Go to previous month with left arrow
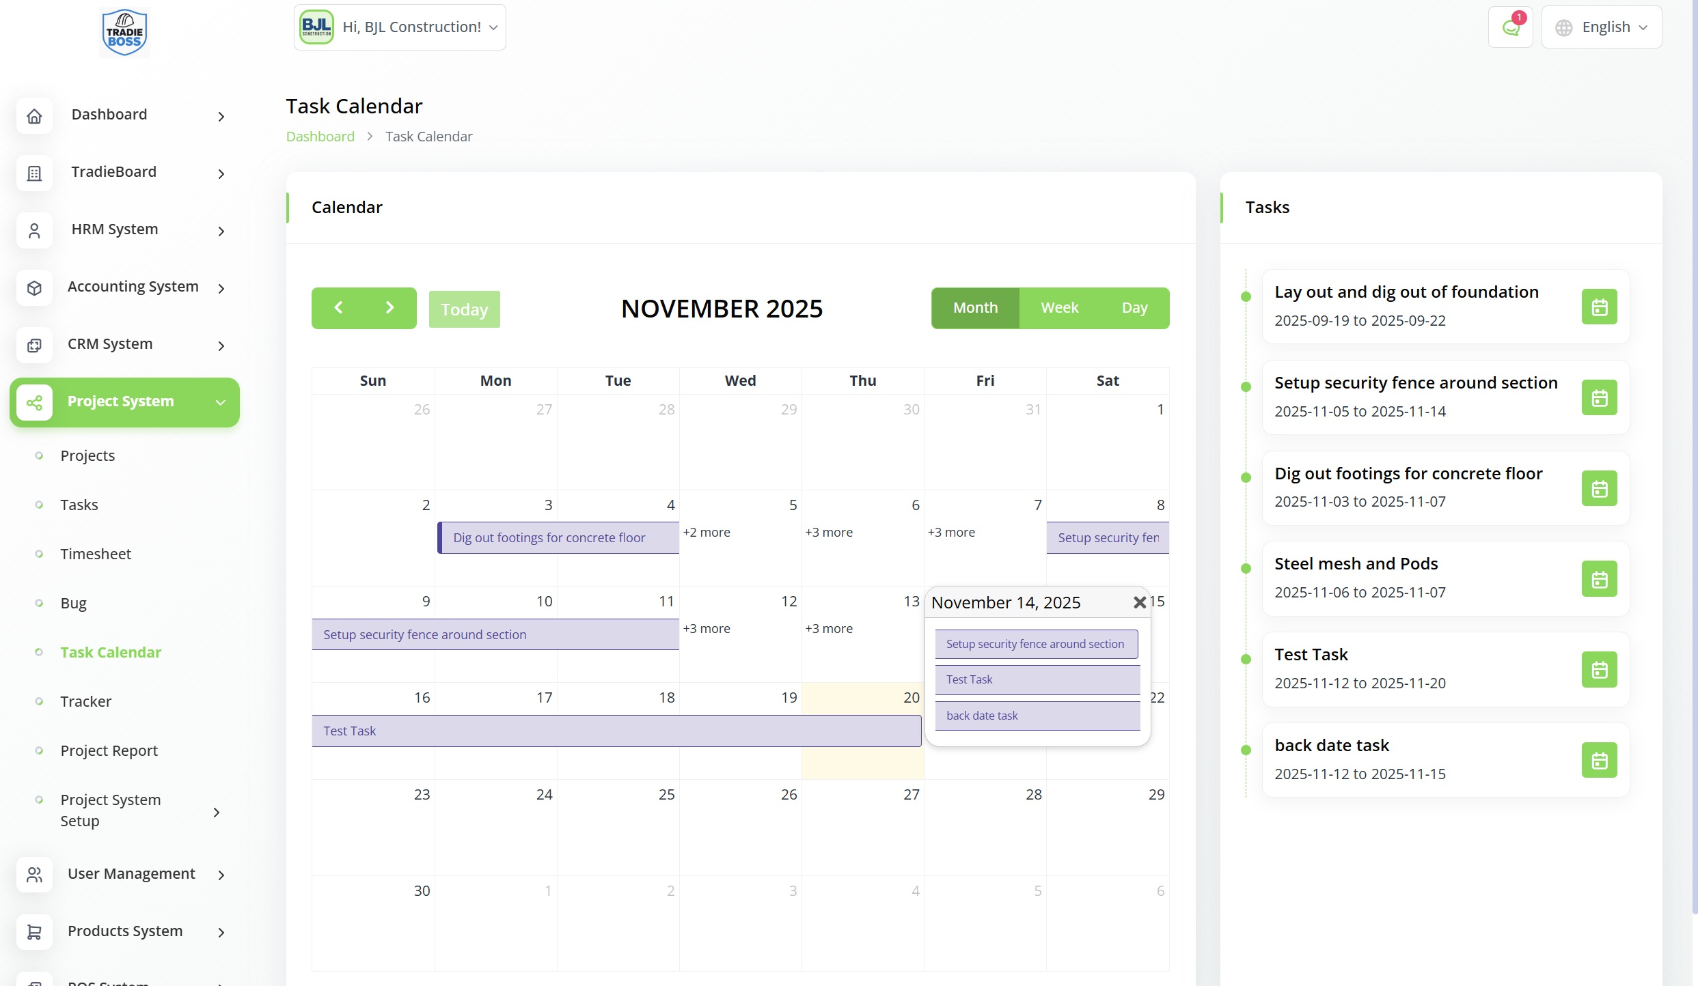The height and width of the screenshot is (986, 1698). (x=338, y=308)
